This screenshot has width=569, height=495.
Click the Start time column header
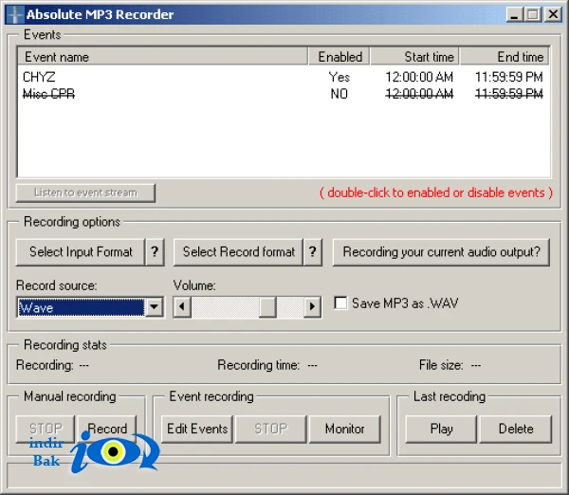pyautogui.click(x=415, y=57)
